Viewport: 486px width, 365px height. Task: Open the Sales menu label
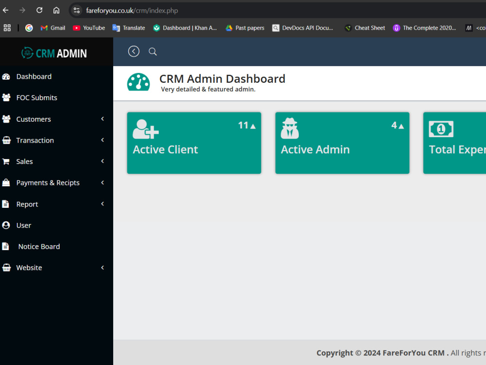point(24,162)
